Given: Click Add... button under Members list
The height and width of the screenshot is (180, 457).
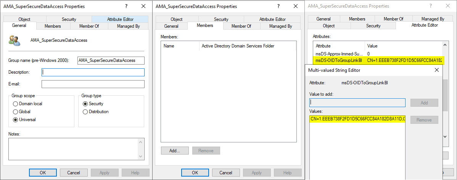Looking at the screenshot, I should pos(175,151).
